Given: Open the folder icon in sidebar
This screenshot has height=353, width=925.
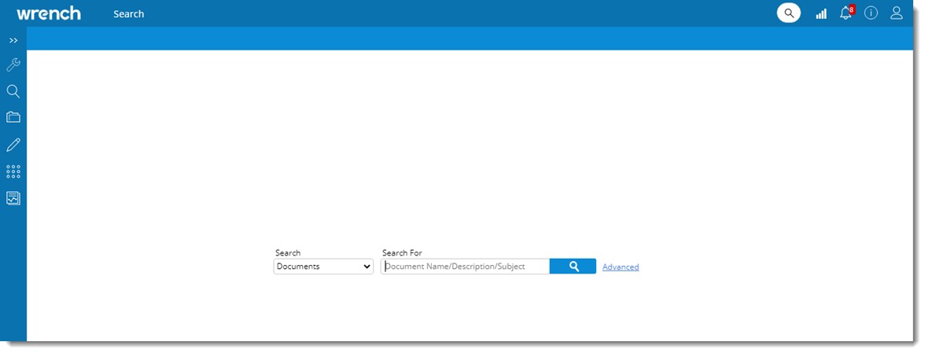Looking at the screenshot, I should coord(13,118).
